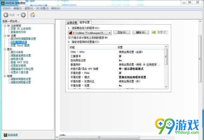Open the 3D 设置 menu
The image size is (204, 140).
[42, 8]
